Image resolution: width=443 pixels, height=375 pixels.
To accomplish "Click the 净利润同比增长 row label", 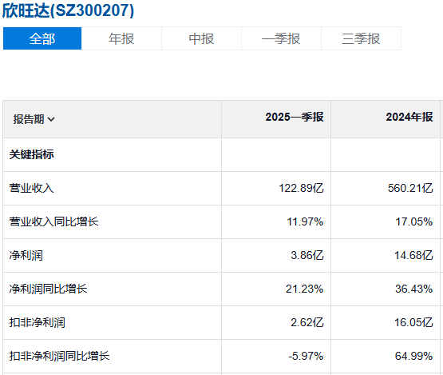I will click(48, 289).
